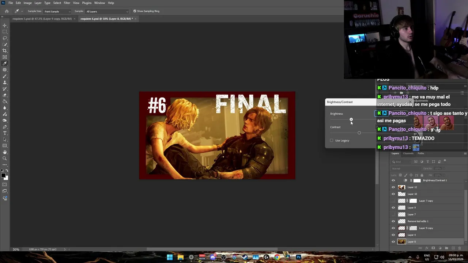This screenshot has width=468, height=263.
Task: Select the Paint Bucket tool
Action: 5,101
